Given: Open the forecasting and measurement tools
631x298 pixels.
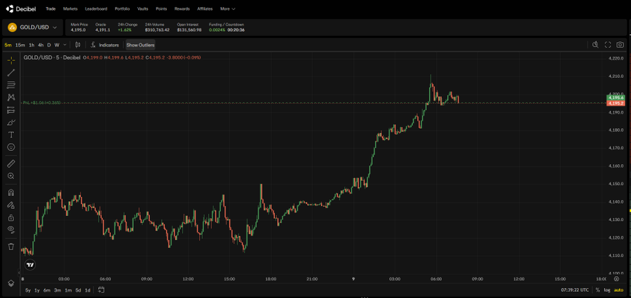Looking at the screenshot, I should coord(11,109).
